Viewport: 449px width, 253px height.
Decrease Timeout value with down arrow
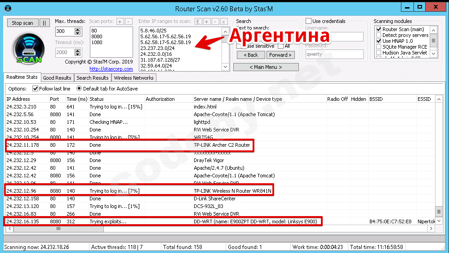pos(77,54)
